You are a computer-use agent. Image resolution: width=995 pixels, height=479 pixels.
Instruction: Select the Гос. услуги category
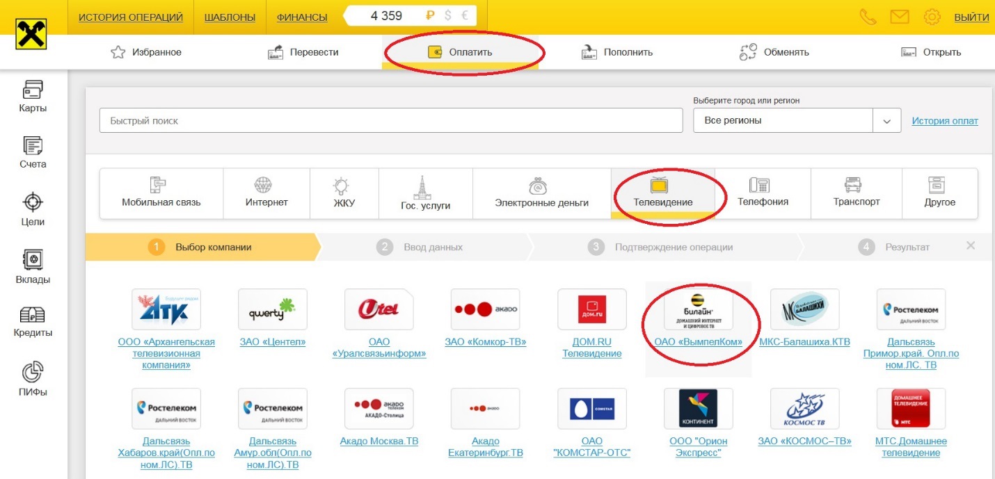pyautogui.click(x=426, y=193)
